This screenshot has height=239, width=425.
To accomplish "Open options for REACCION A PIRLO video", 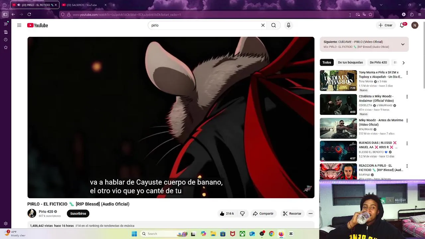I will pyautogui.click(x=407, y=166).
